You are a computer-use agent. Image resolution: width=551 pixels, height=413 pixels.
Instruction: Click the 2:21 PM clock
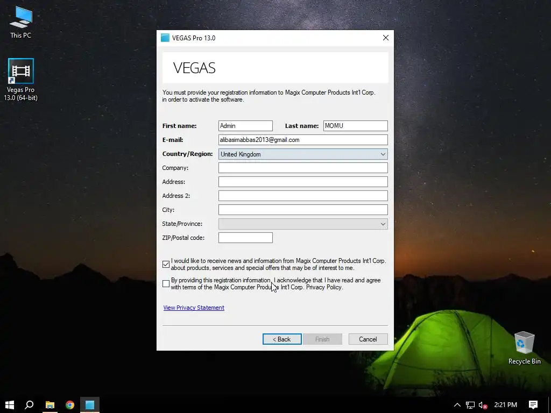point(506,405)
